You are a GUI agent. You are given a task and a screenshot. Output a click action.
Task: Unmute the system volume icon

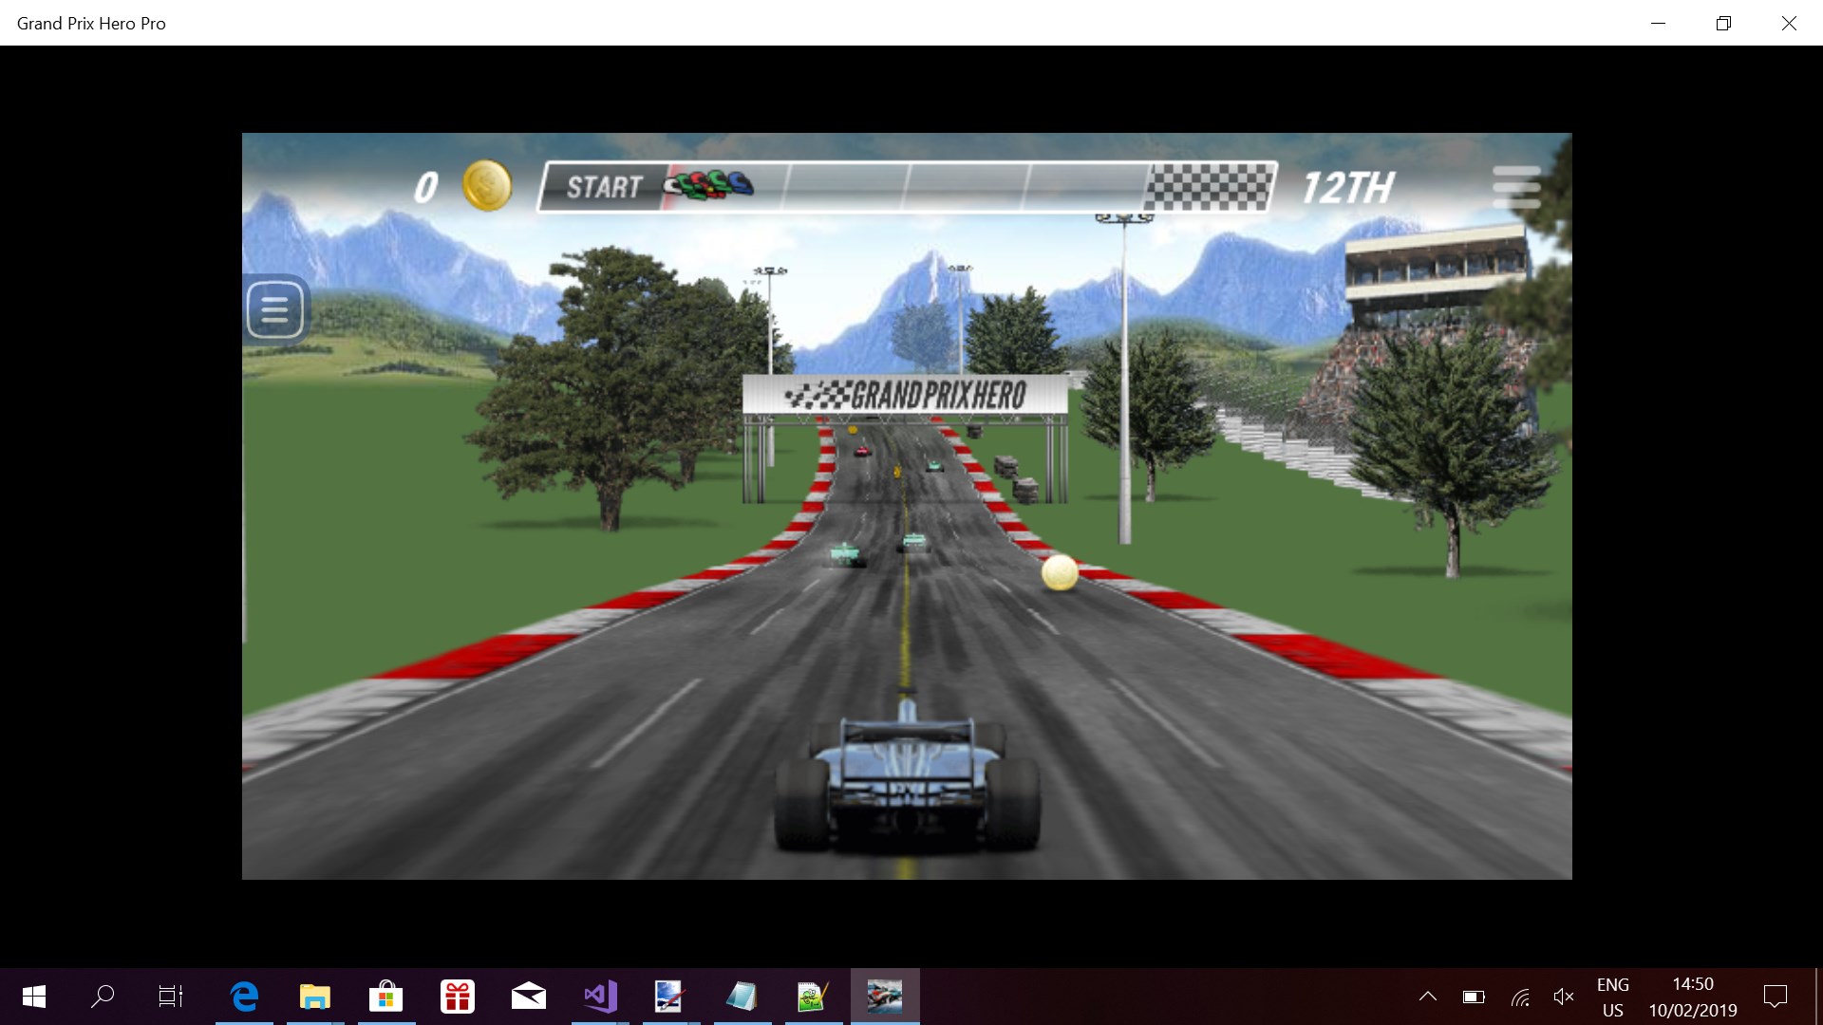click(x=1563, y=997)
